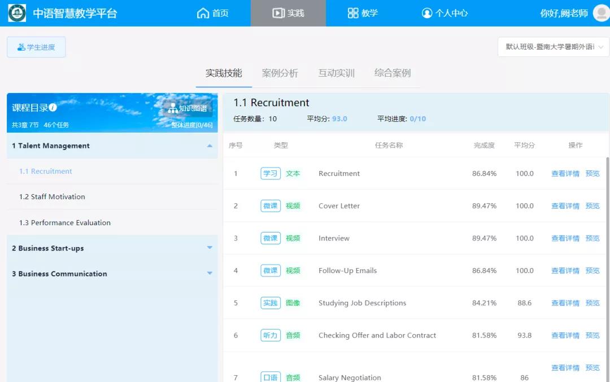The image size is (610, 382).
Task: Expand the 3 Business Communication chapter
Action: [x=210, y=274]
